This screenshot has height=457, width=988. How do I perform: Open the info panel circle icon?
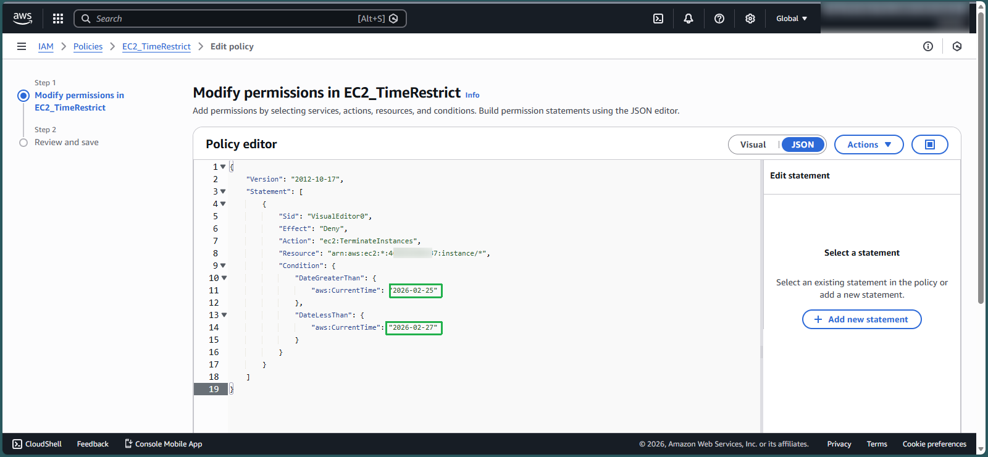tap(928, 46)
